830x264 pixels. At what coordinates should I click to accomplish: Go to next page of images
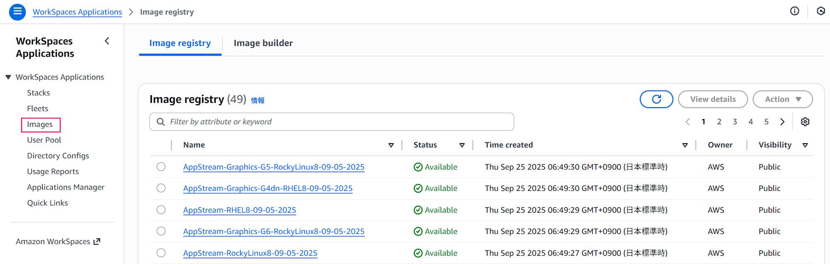click(x=782, y=122)
